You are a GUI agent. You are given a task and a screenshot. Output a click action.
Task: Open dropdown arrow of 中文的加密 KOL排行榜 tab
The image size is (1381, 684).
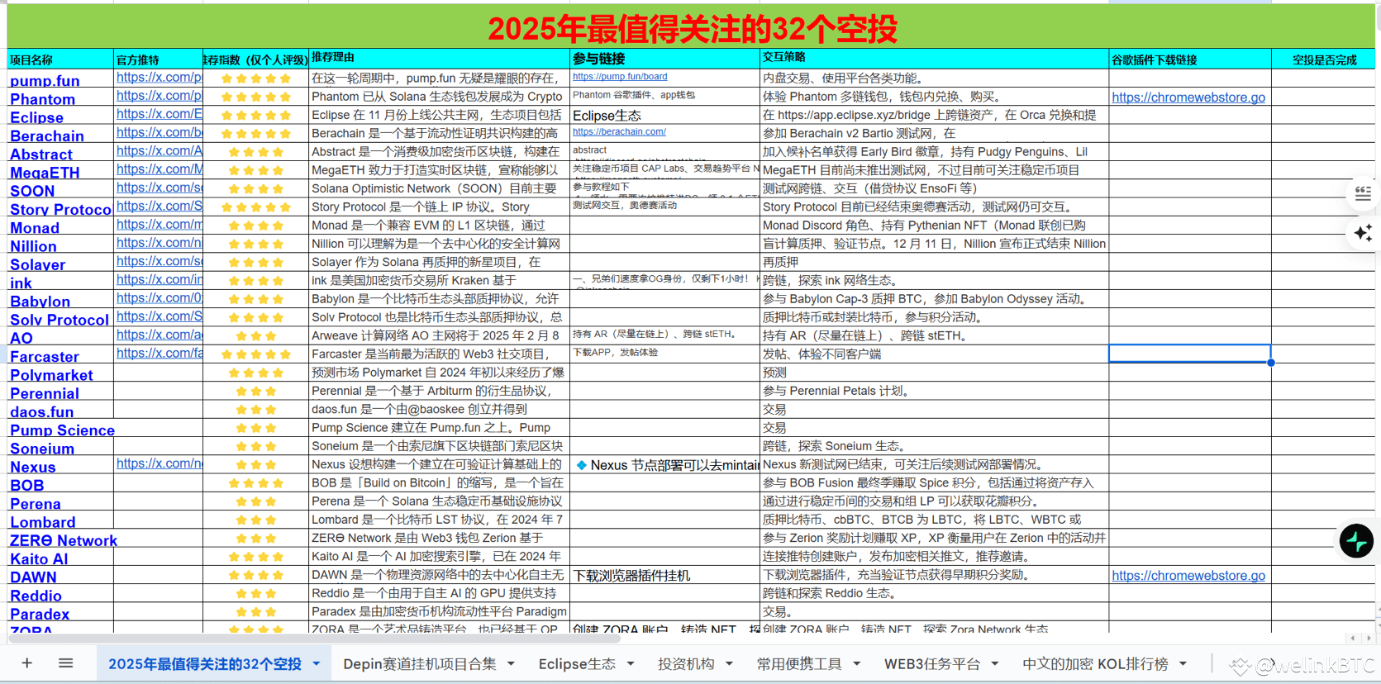(1183, 664)
